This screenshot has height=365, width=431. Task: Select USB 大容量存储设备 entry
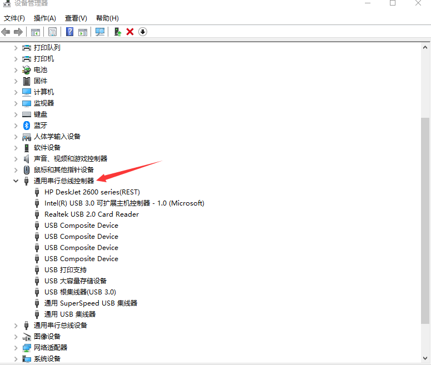(76, 281)
